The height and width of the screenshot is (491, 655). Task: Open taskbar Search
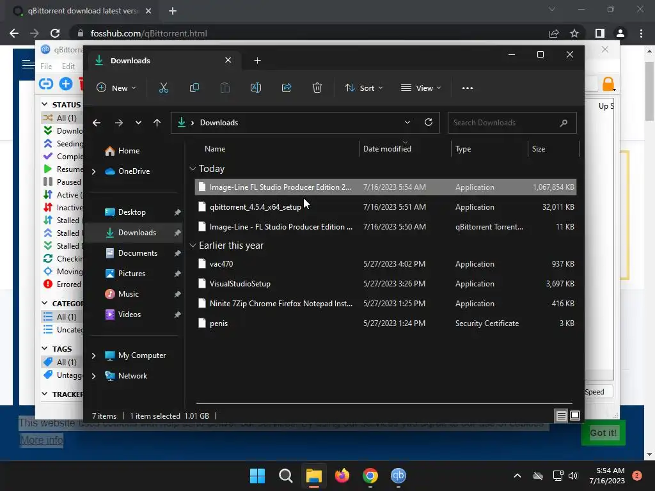click(x=286, y=476)
